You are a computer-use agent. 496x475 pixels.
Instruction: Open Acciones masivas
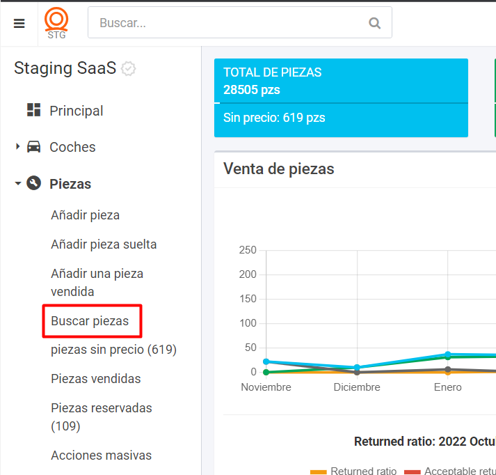101,455
